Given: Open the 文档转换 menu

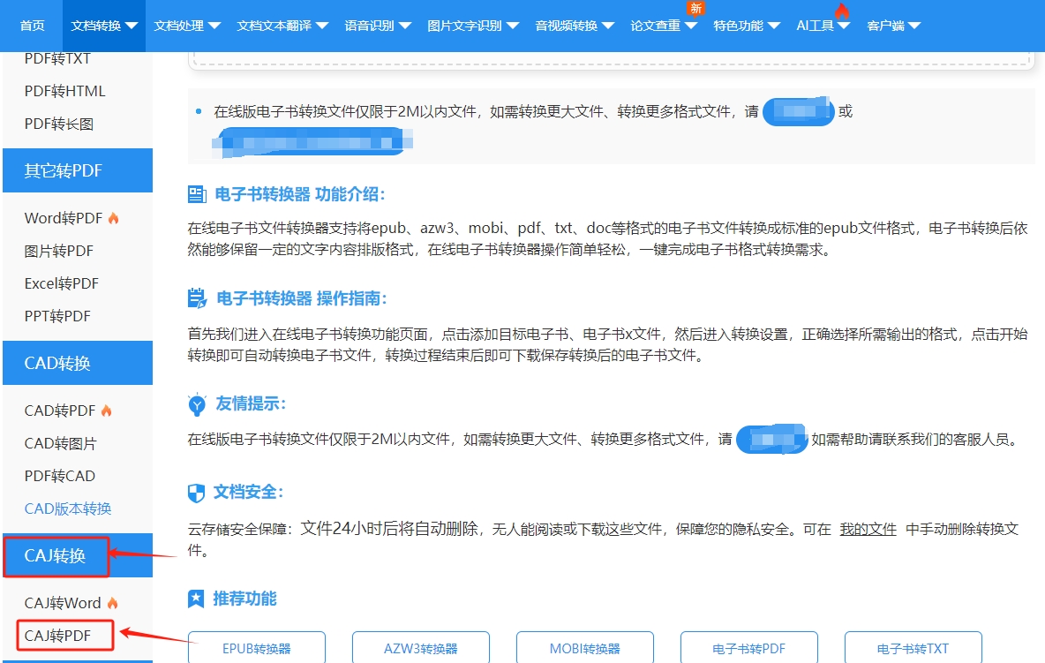Looking at the screenshot, I should [104, 26].
